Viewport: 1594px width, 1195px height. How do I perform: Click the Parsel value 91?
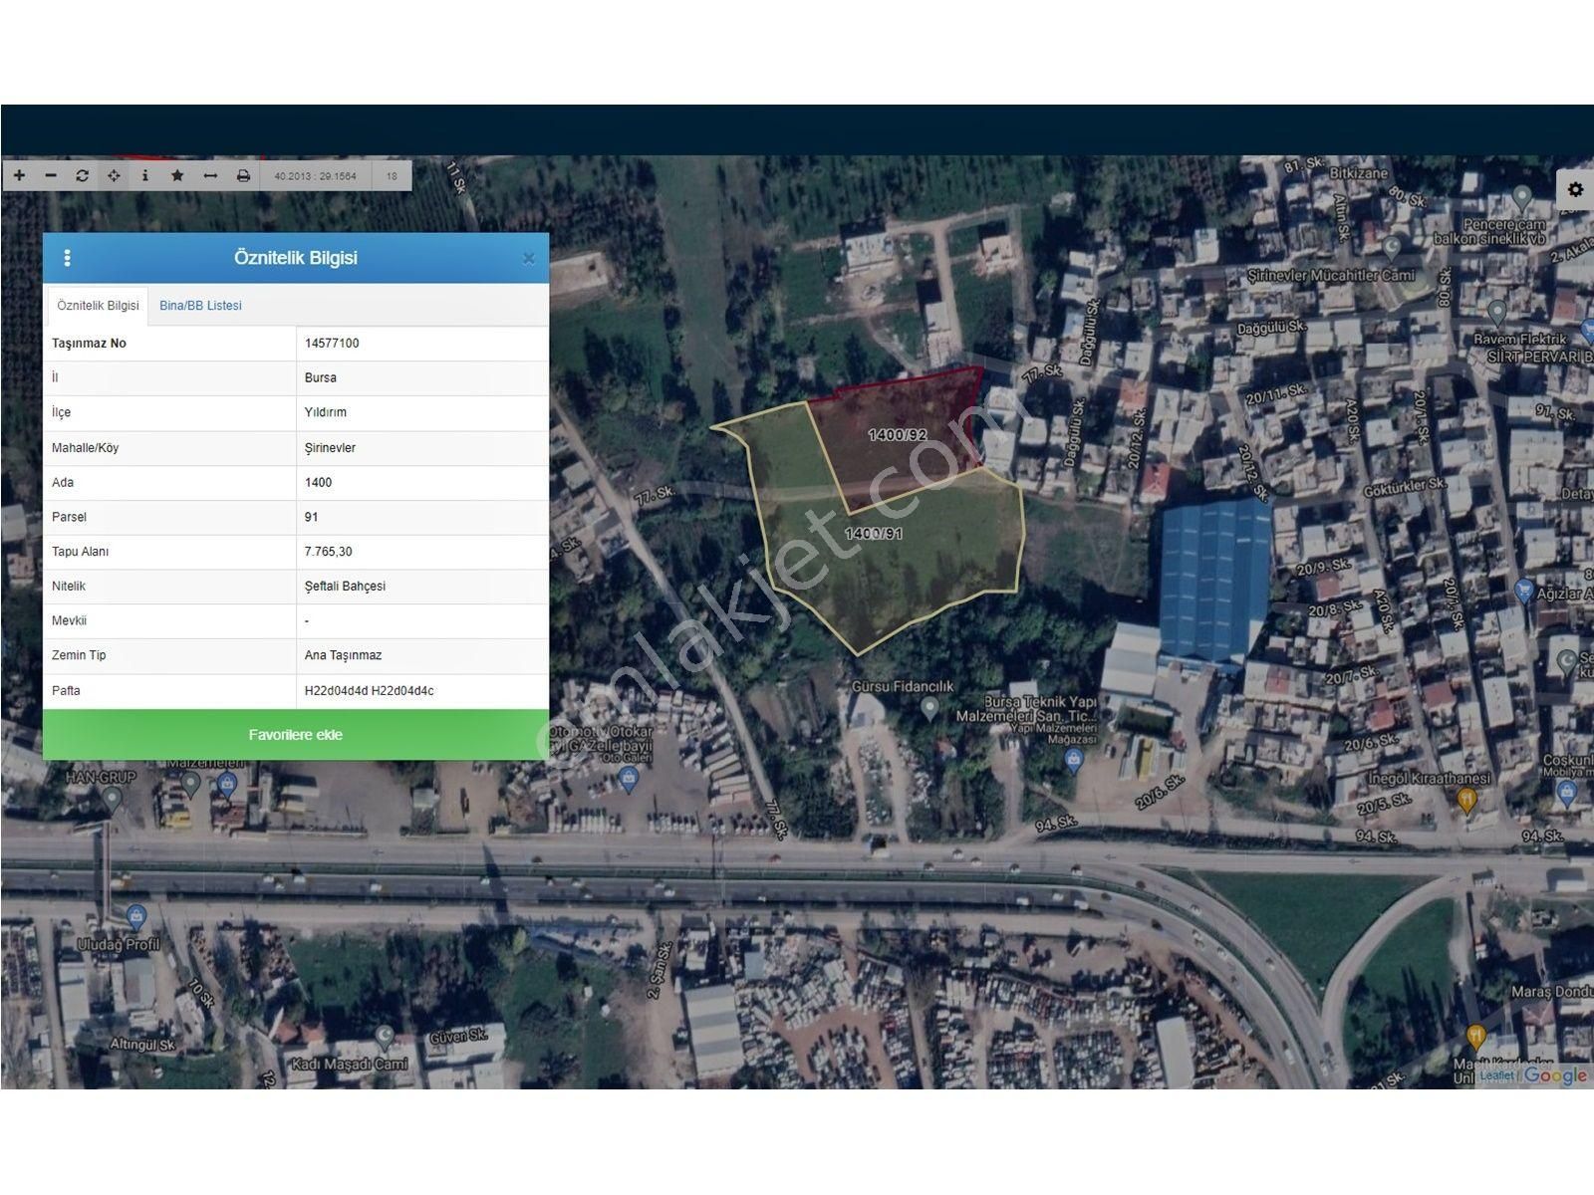pyautogui.click(x=312, y=517)
